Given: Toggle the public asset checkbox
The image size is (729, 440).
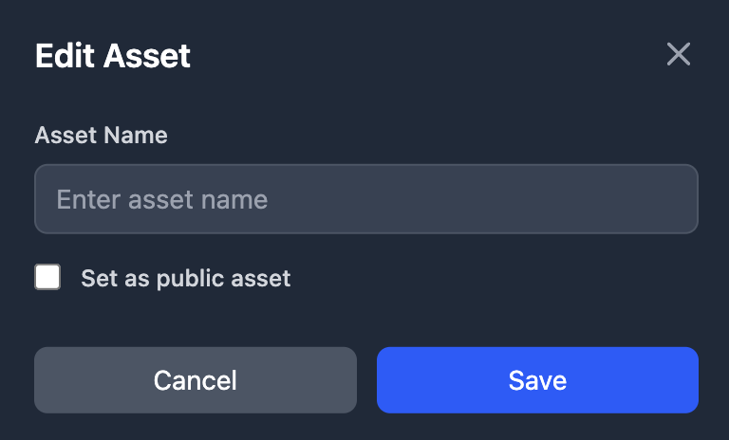Looking at the screenshot, I should (47, 278).
